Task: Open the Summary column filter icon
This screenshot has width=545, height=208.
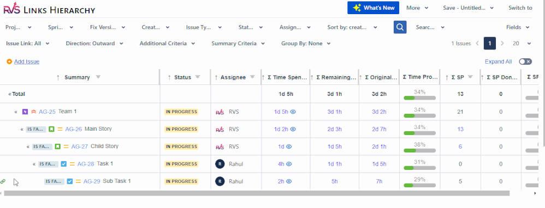Action: pos(98,77)
